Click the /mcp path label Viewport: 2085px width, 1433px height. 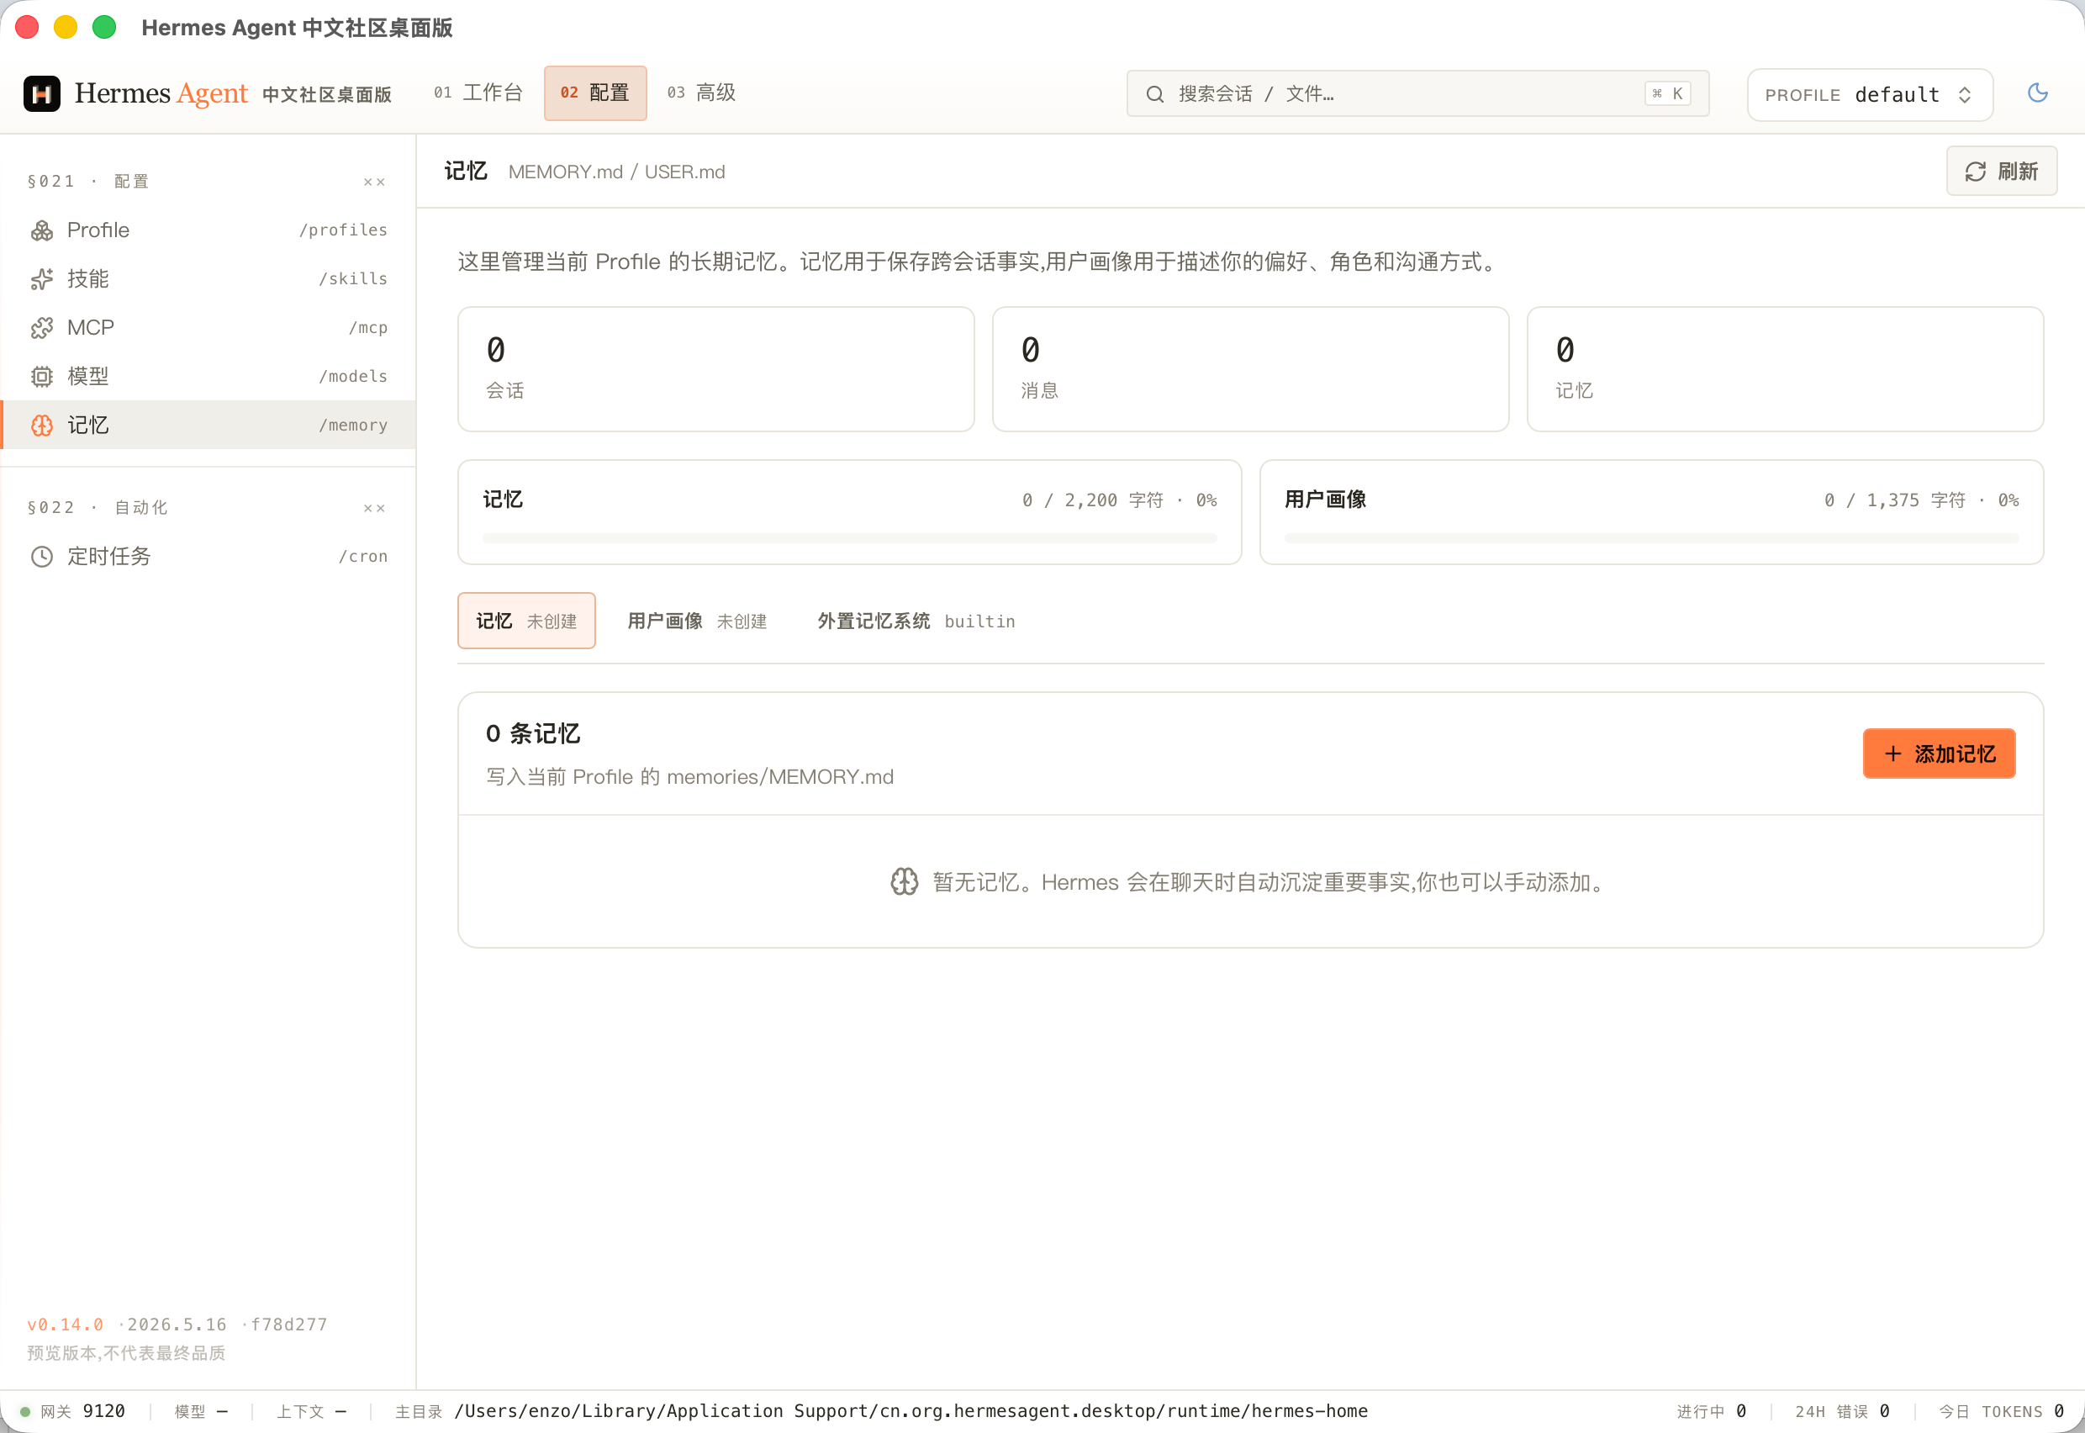coord(368,328)
